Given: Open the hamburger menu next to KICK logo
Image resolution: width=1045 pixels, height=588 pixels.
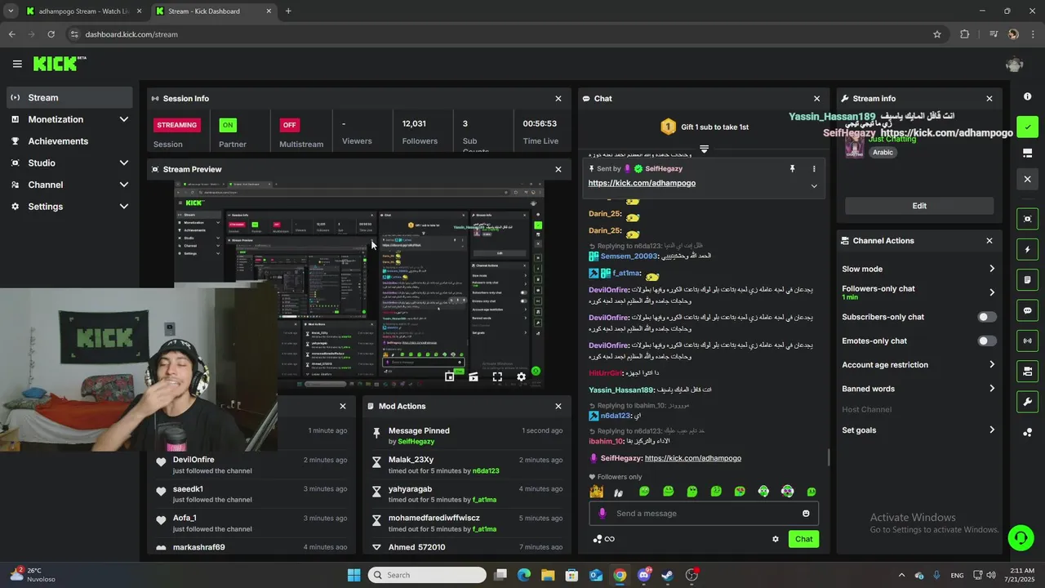Looking at the screenshot, I should coord(17,64).
